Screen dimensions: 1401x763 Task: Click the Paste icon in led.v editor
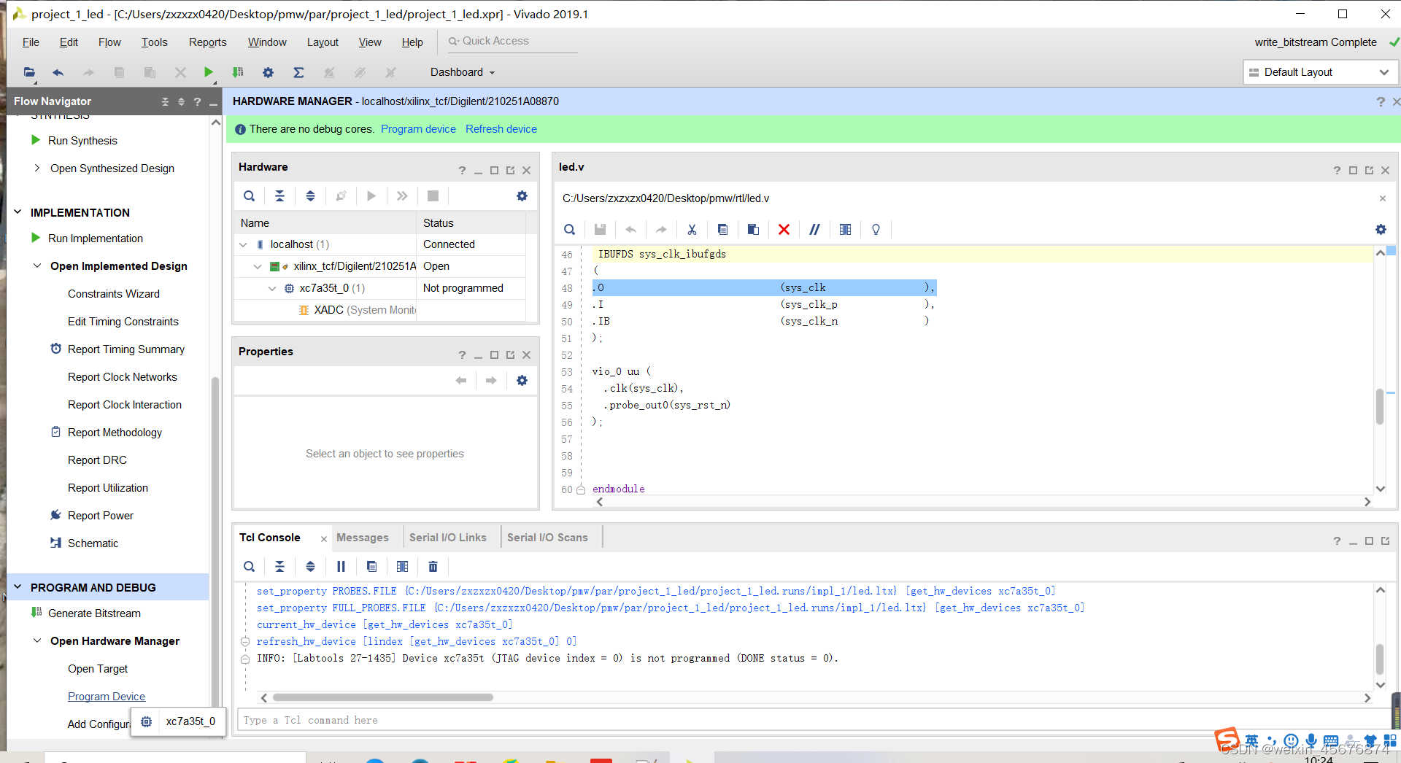(753, 230)
